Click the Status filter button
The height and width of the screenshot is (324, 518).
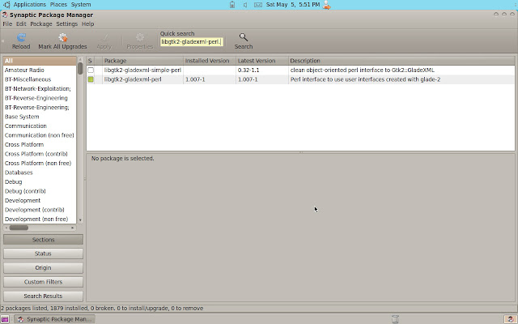pyautogui.click(x=43, y=254)
